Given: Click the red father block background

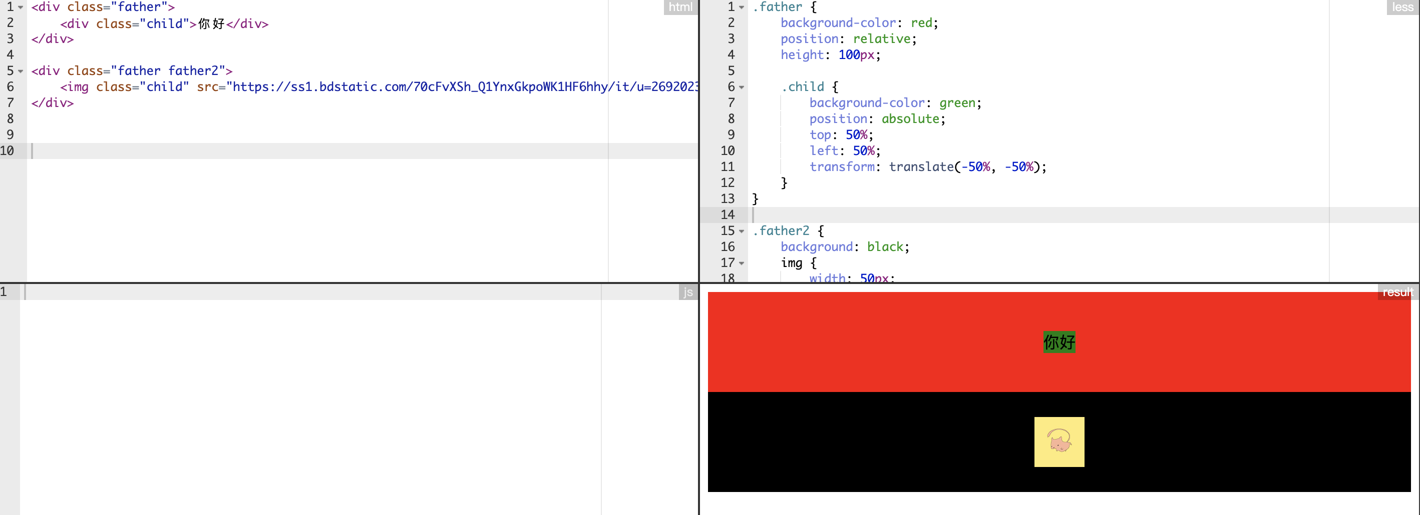Looking at the screenshot, I should (x=882, y=341).
